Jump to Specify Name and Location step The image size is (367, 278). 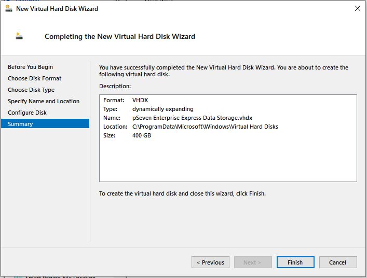tap(44, 101)
